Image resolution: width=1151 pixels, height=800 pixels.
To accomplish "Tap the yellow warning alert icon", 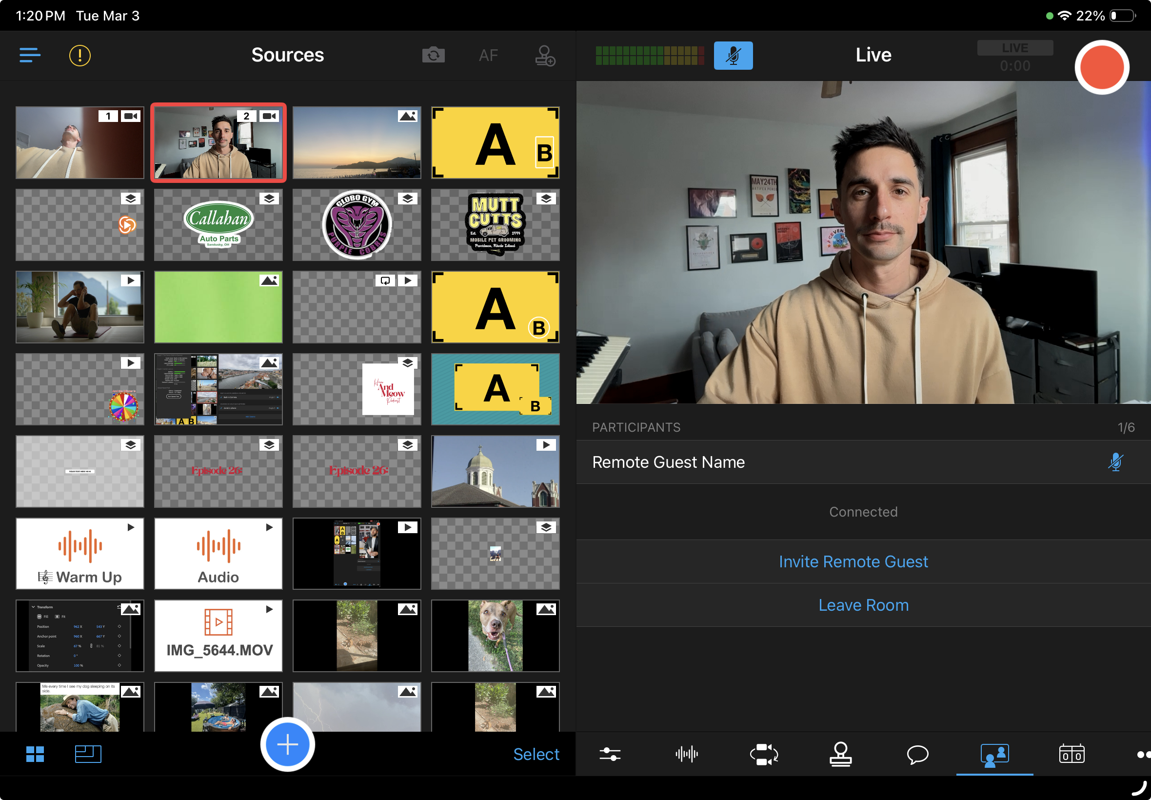I will point(79,55).
